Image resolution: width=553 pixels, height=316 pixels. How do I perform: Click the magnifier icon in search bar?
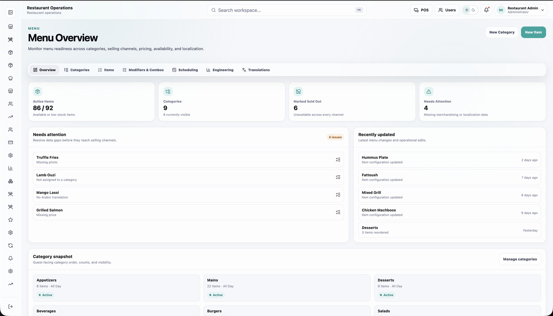[214, 10]
